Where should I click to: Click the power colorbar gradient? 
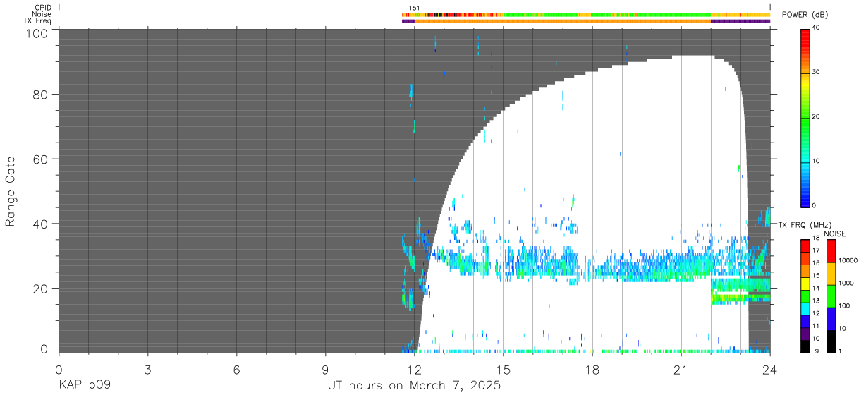[x=806, y=117]
